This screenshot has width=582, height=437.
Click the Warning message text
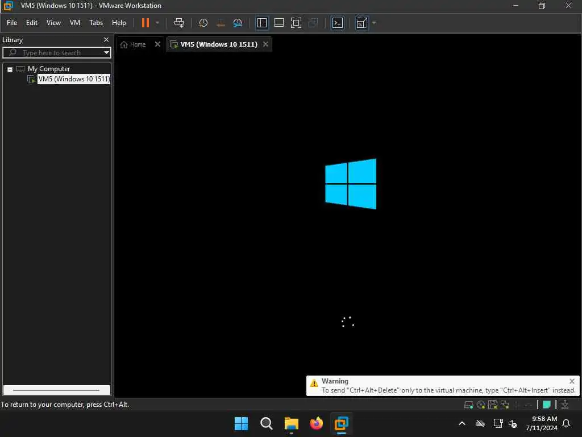click(448, 390)
